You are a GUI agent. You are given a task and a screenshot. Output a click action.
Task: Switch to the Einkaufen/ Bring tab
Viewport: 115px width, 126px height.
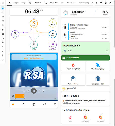coord(84,3)
